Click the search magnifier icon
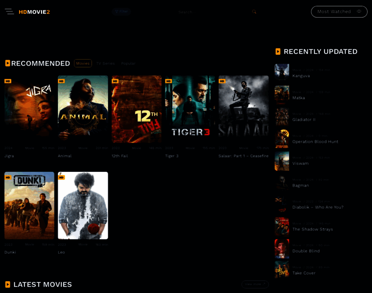Screen dimensions: 372x293 254,12
